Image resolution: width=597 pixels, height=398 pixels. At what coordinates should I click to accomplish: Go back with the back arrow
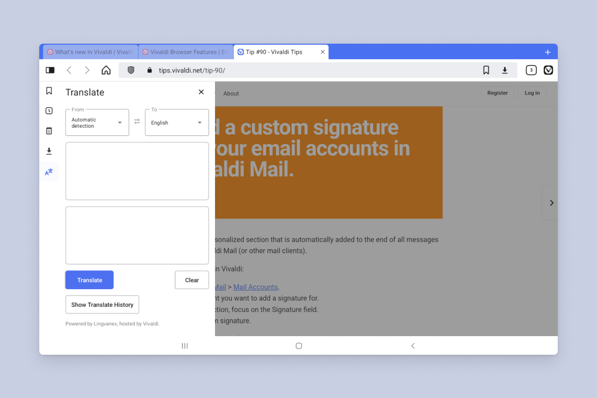point(69,70)
